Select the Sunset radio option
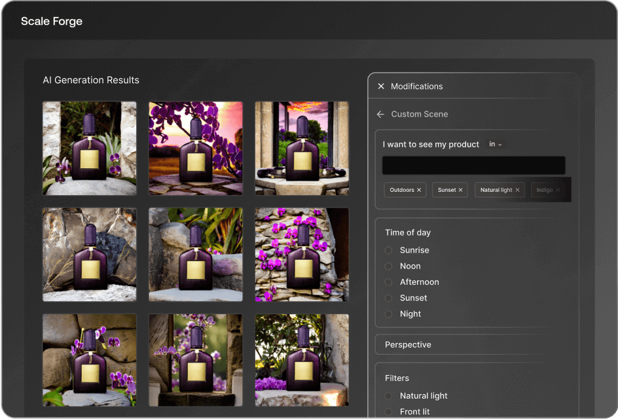The image size is (618, 419). pyautogui.click(x=388, y=298)
